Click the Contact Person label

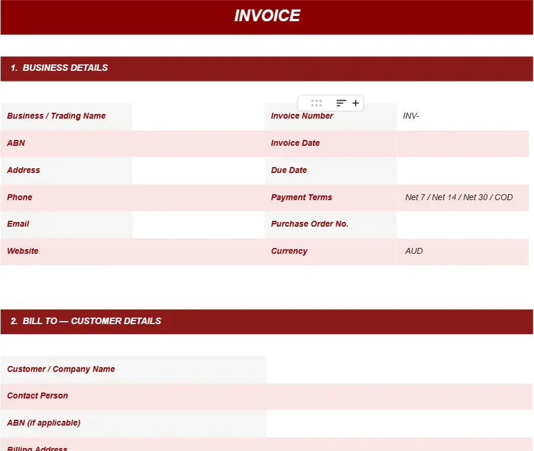click(x=37, y=396)
